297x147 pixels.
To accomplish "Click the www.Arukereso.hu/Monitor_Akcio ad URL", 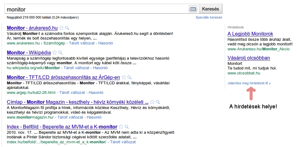I will pos(259,49).
